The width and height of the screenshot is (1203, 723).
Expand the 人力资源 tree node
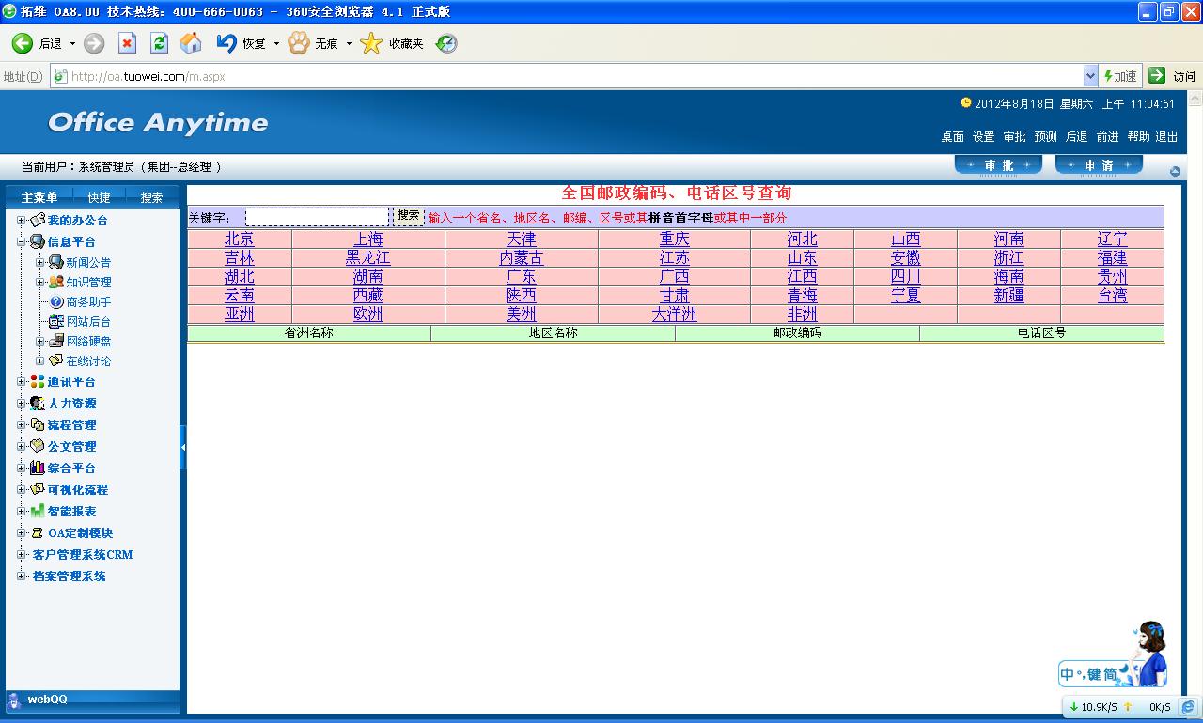(22, 404)
